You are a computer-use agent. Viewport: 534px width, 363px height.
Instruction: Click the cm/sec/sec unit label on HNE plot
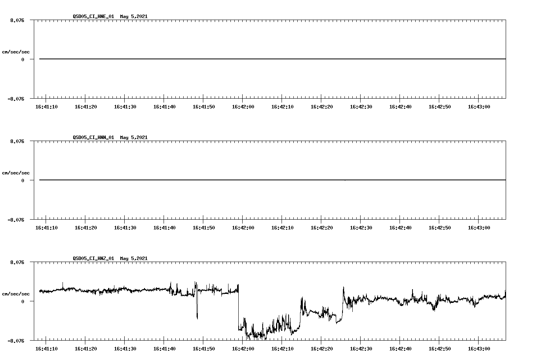pyautogui.click(x=16, y=51)
